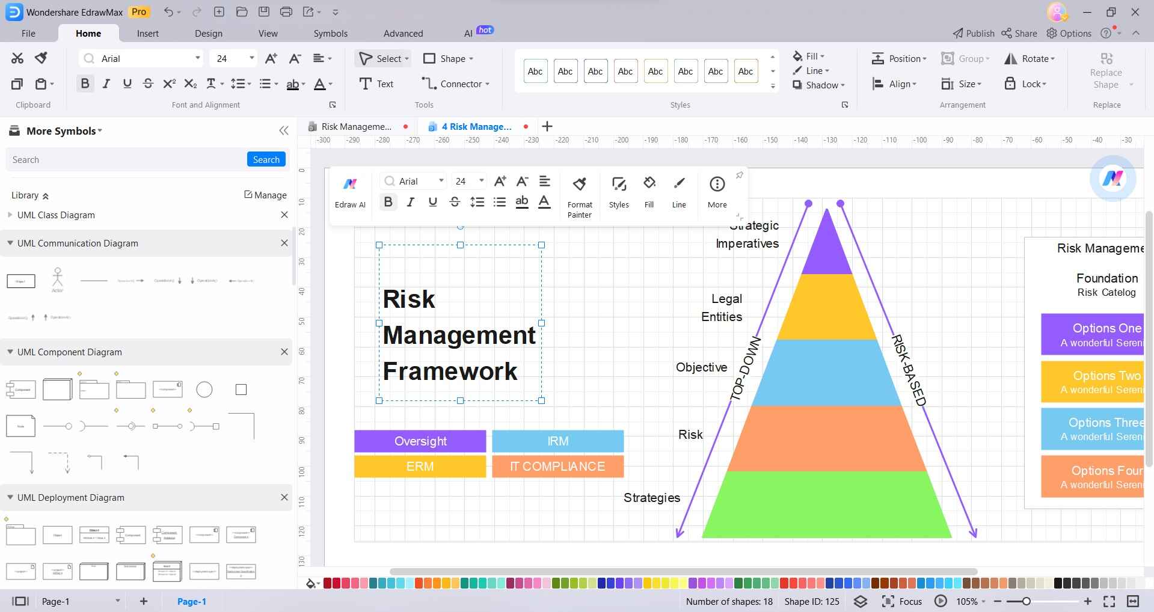Click the horizontal canvas scrollbar
This screenshot has height=612, width=1154.
pyautogui.click(x=683, y=571)
